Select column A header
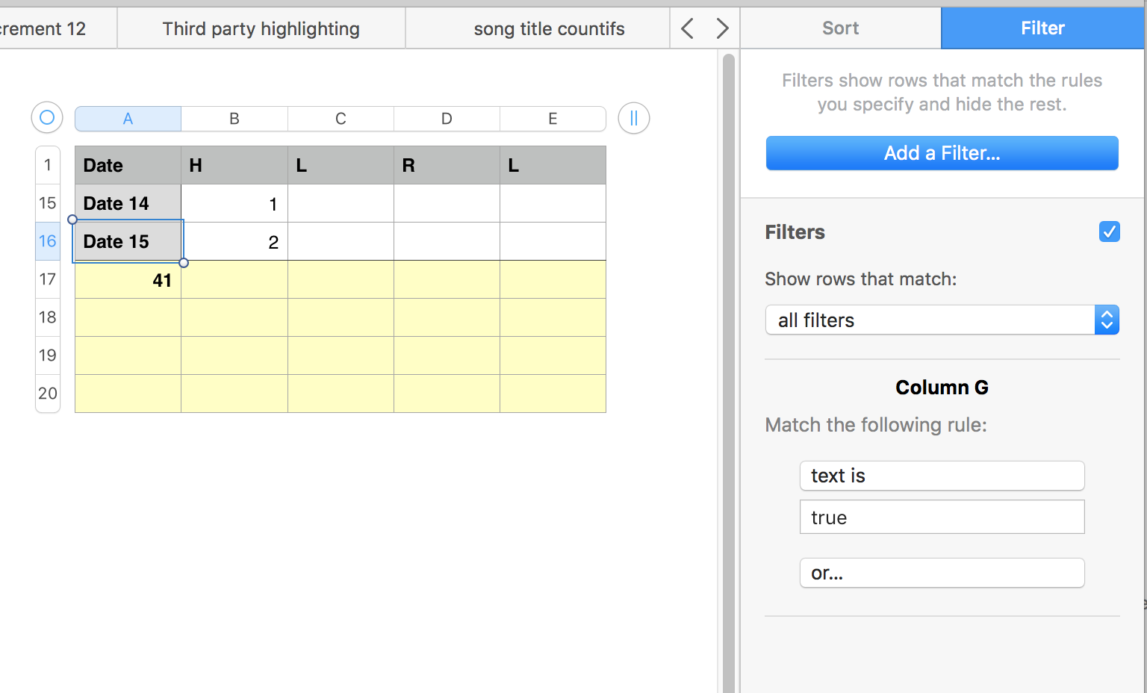 pos(128,119)
